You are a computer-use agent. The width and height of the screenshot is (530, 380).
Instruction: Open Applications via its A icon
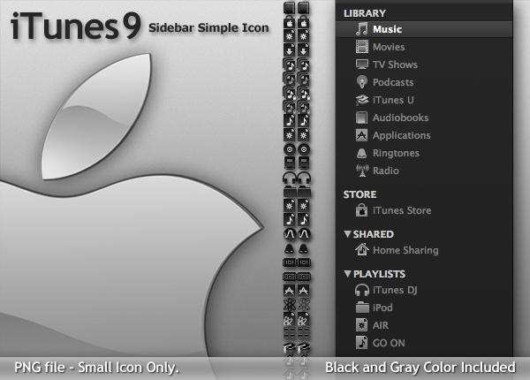click(361, 135)
